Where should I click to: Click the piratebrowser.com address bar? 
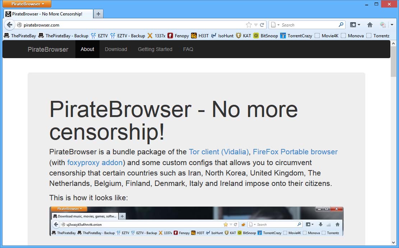click(132, 25)
